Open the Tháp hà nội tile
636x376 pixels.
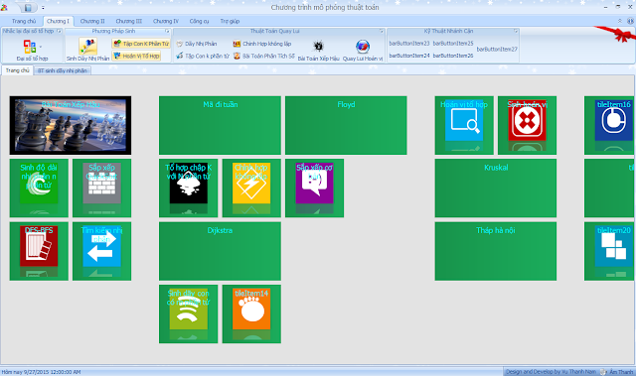click(x=496, y=251)
